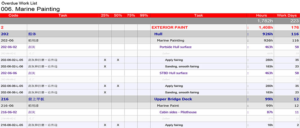Select Sanding, smooth fairing under Portside
The image size is (300, 128).
click(182, 66)
